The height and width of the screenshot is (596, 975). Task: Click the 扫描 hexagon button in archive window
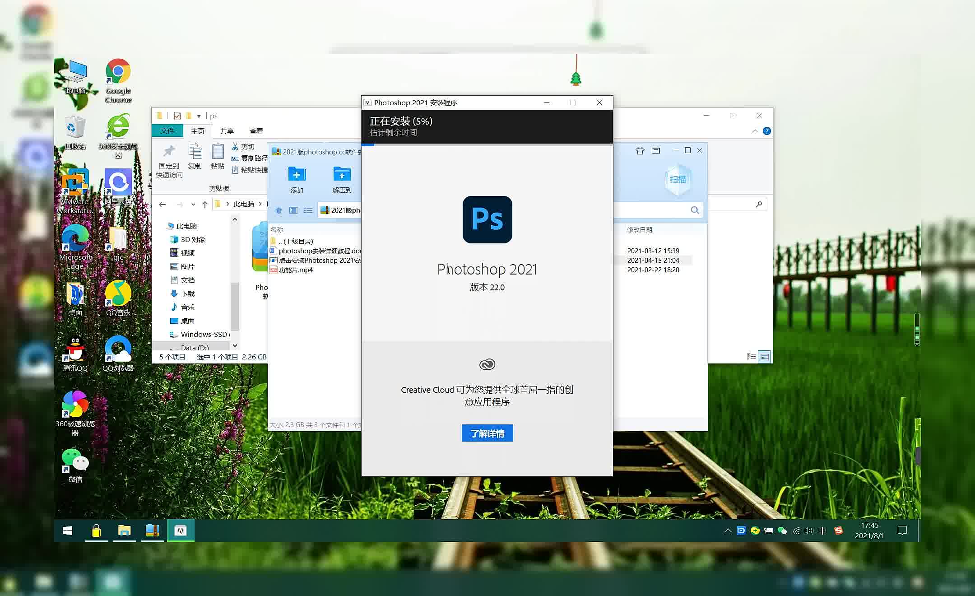click(678, 180)
